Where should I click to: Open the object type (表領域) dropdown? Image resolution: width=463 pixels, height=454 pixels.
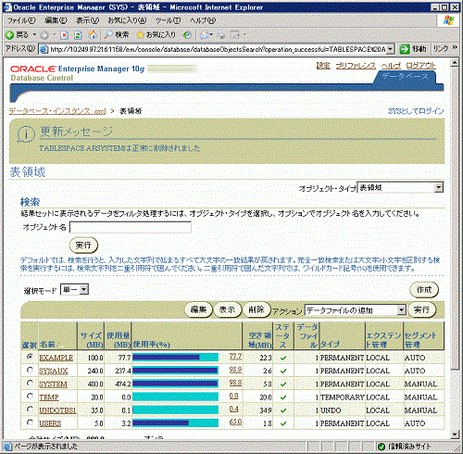(400, 187)
